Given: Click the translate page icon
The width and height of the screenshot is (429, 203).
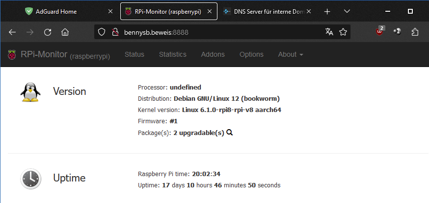Looking at the screenshot, I should coord(329,32).
